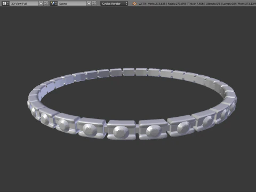Click the 'Faces:273,848' statistic

click(x=177, y=4)
